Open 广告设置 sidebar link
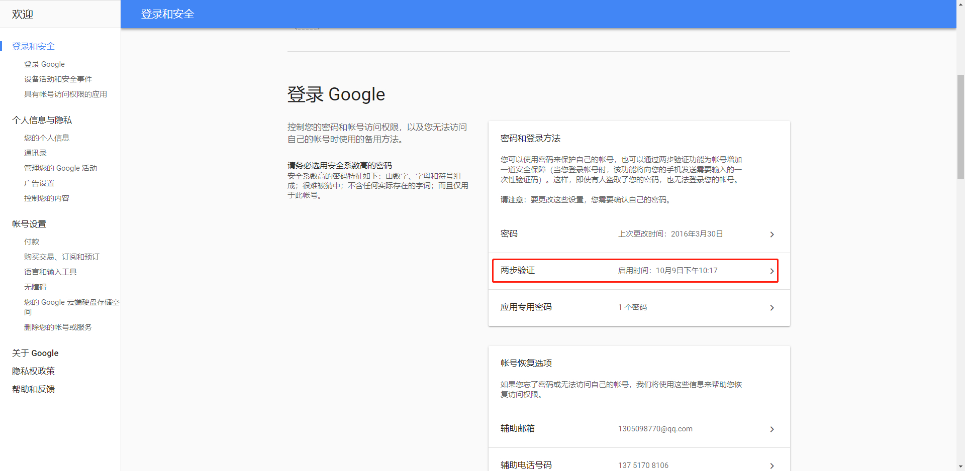This screenshot has width=965, height=471. (x=39, y=183)
